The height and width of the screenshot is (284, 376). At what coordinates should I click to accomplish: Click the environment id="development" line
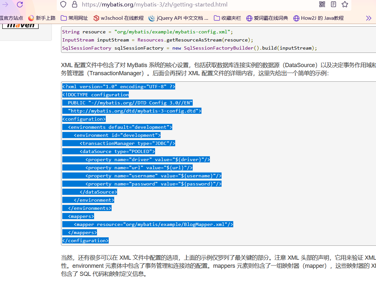pyautogui.click(x=111, y=136)
